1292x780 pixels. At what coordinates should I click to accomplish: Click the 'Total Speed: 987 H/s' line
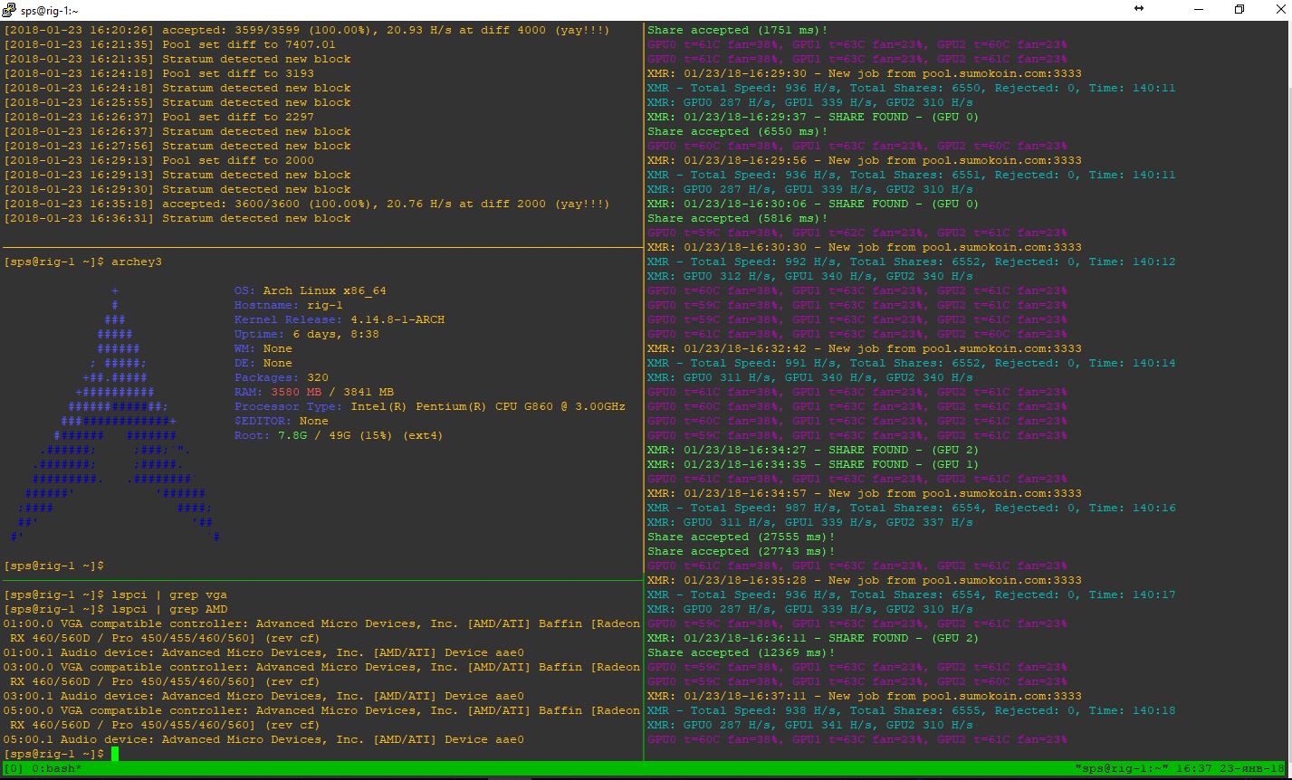tap(912, 508)
